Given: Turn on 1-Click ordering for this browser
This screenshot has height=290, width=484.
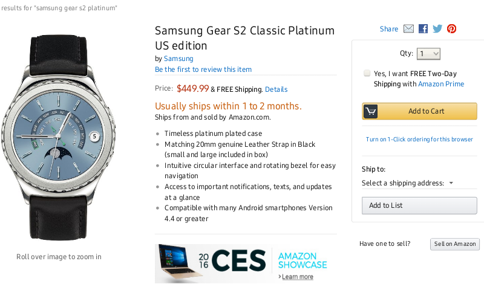Looking at the screenshot, I should point(419,140).
